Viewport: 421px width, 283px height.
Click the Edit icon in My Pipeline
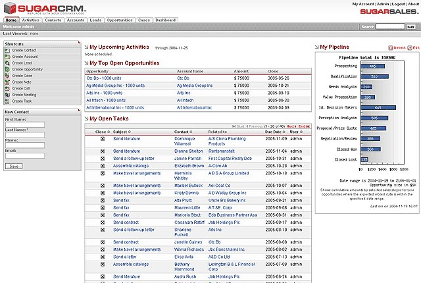[x=410, y=48]
